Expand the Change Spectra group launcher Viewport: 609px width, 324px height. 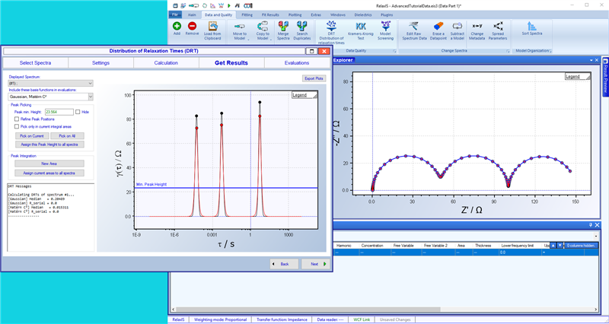tap(508, 51)
